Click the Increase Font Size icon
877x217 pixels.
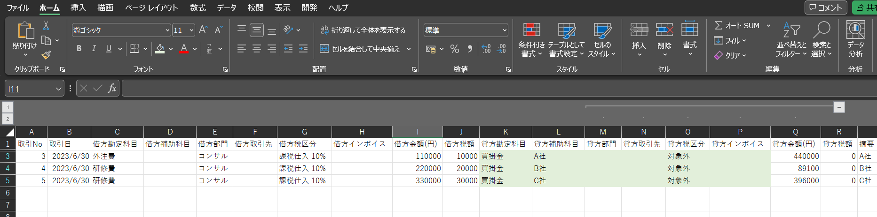coord(203,30)
